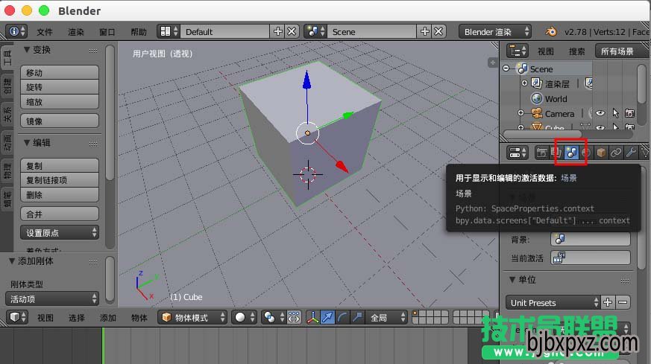The height and width of the screenshot is (364, 651).
Task: Switch to the Render properties tab
Action: click(x=541, y=153)
